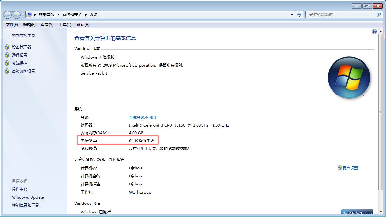Open 设备管理器 via its shield icon
This screenshot has height=217, width=386.
7,47
